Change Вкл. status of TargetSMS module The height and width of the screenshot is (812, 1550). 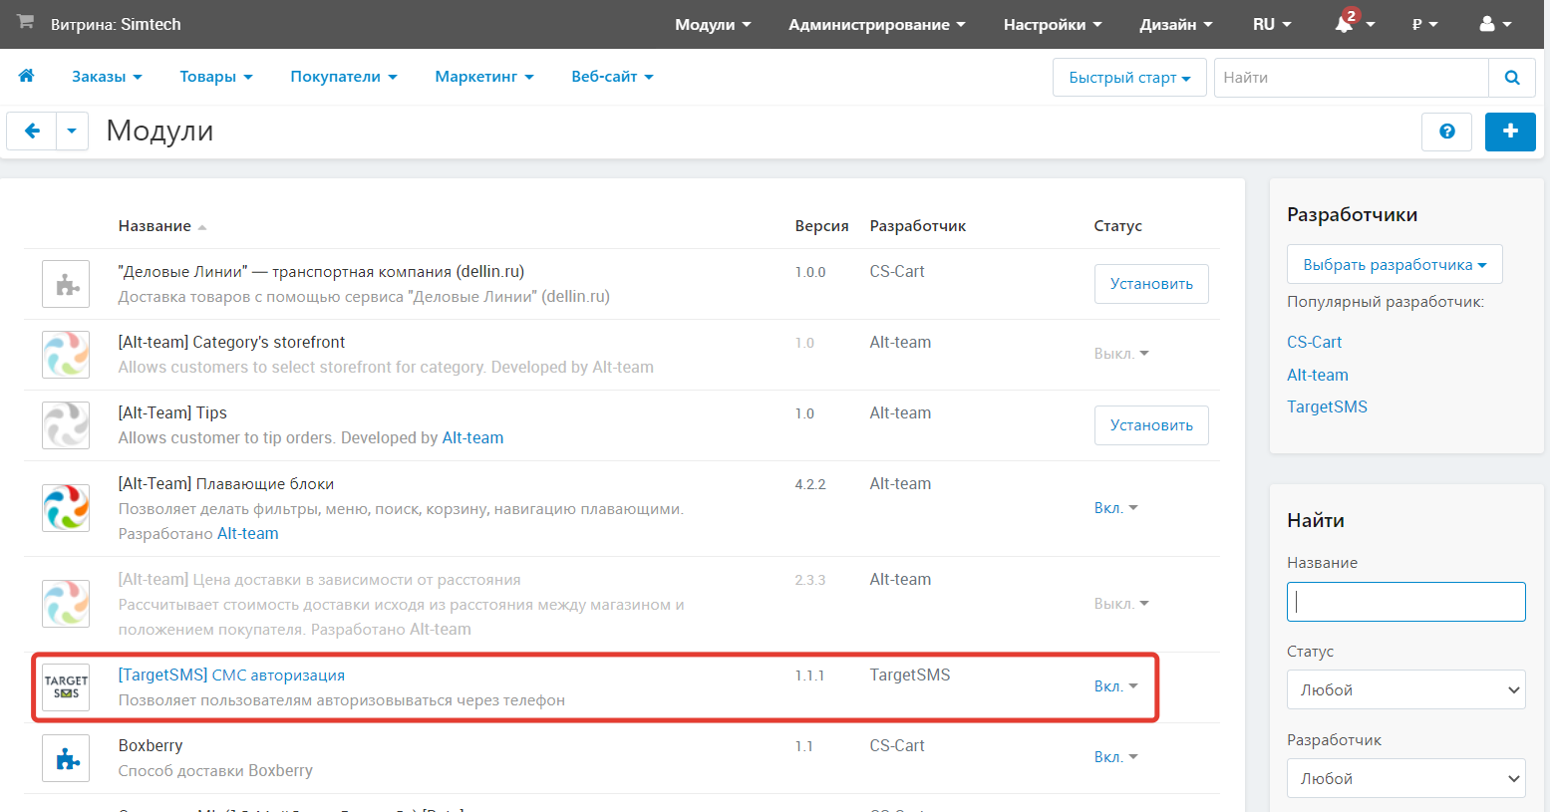[x=1116, y=686]
